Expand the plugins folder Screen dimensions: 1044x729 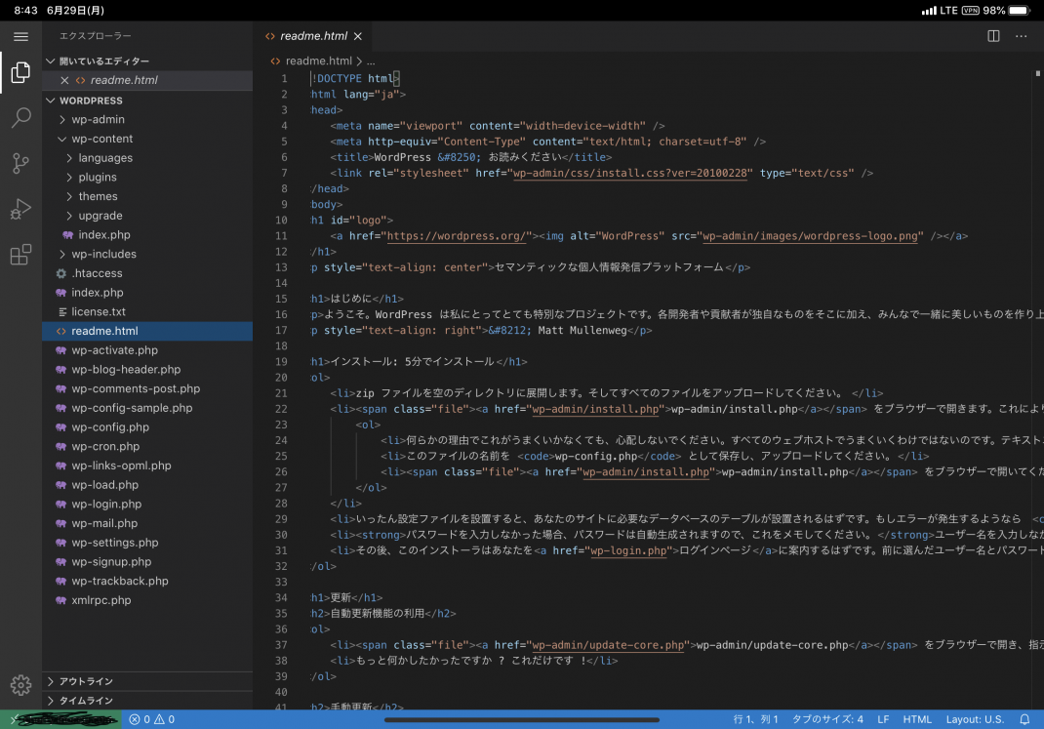click(x=69, y=178)
